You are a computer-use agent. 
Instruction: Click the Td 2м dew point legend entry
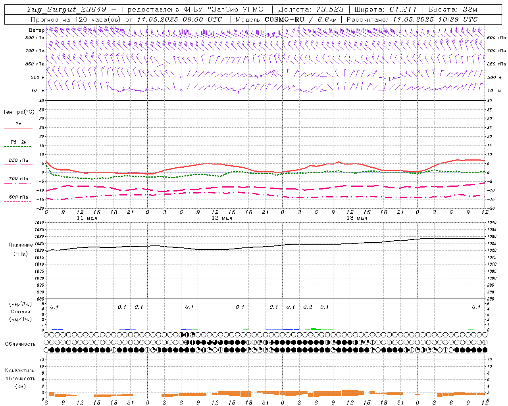[x=18, y=142]
